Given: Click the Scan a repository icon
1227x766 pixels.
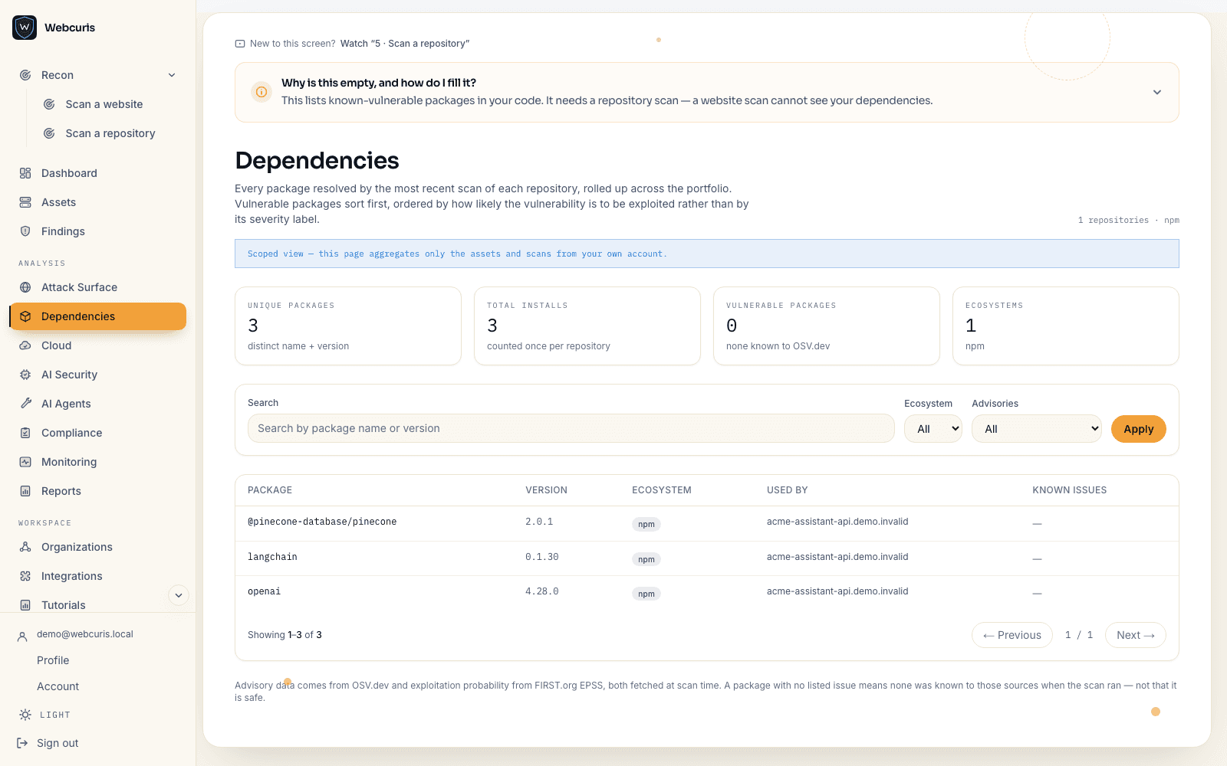Looking at the screenshot, I should 49,133.
